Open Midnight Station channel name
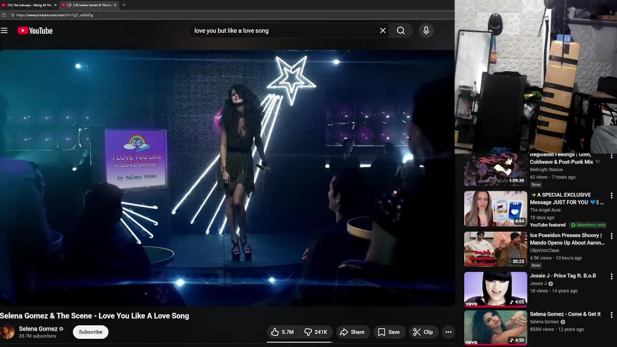Image resolution: width=617 pixels, height=347 pixels. [x=547, y=170]
